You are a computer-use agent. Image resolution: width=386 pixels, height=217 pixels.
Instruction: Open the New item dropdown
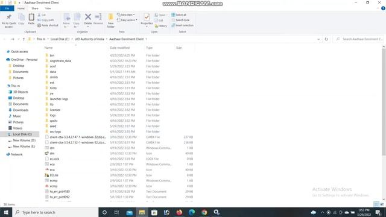pos(126,14)
